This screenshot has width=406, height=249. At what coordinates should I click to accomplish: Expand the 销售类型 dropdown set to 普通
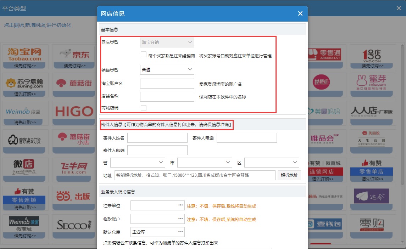tap(167, 69)
